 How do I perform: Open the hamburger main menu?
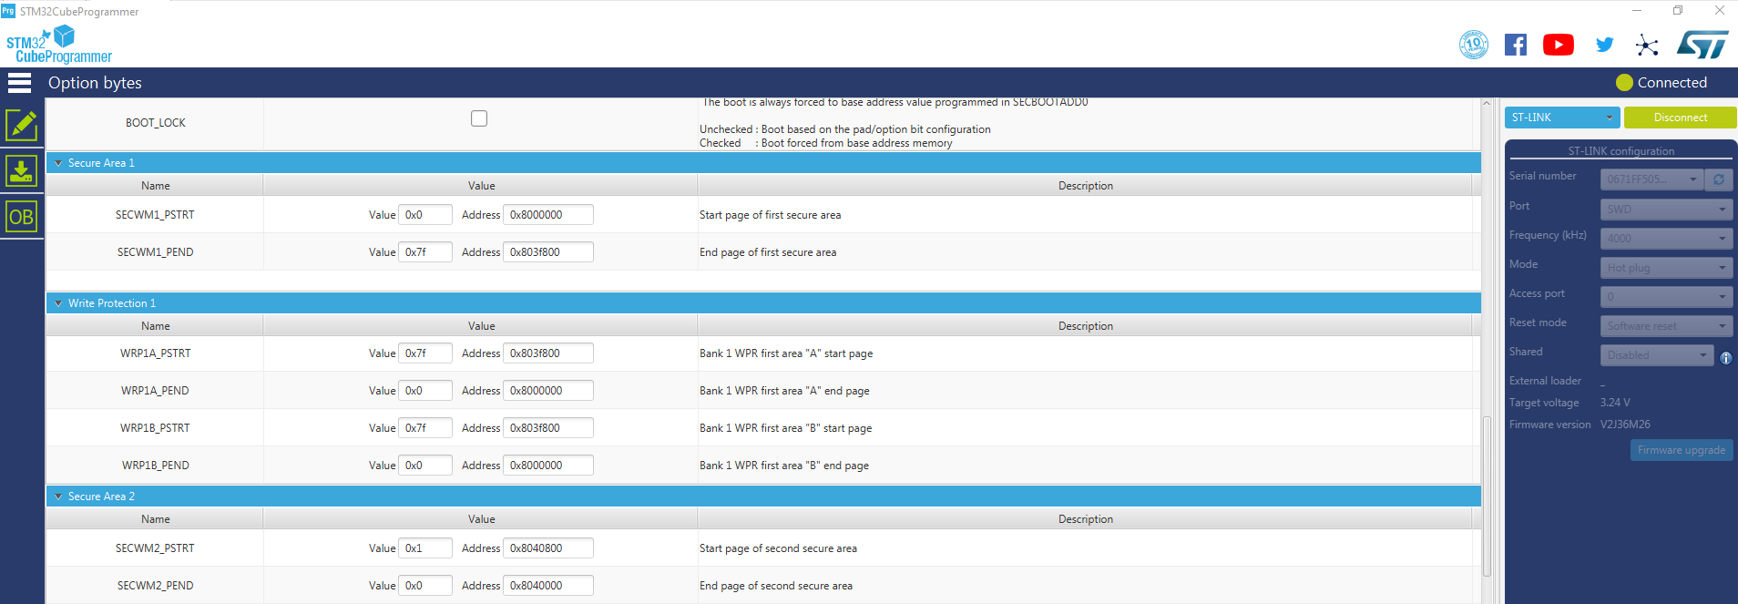[19, 83]
